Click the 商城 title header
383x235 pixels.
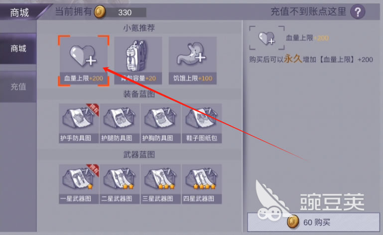coord(19,12)
